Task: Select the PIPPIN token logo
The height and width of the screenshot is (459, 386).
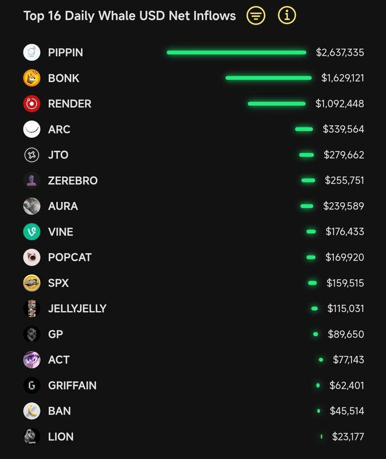Action: point(32,52)
